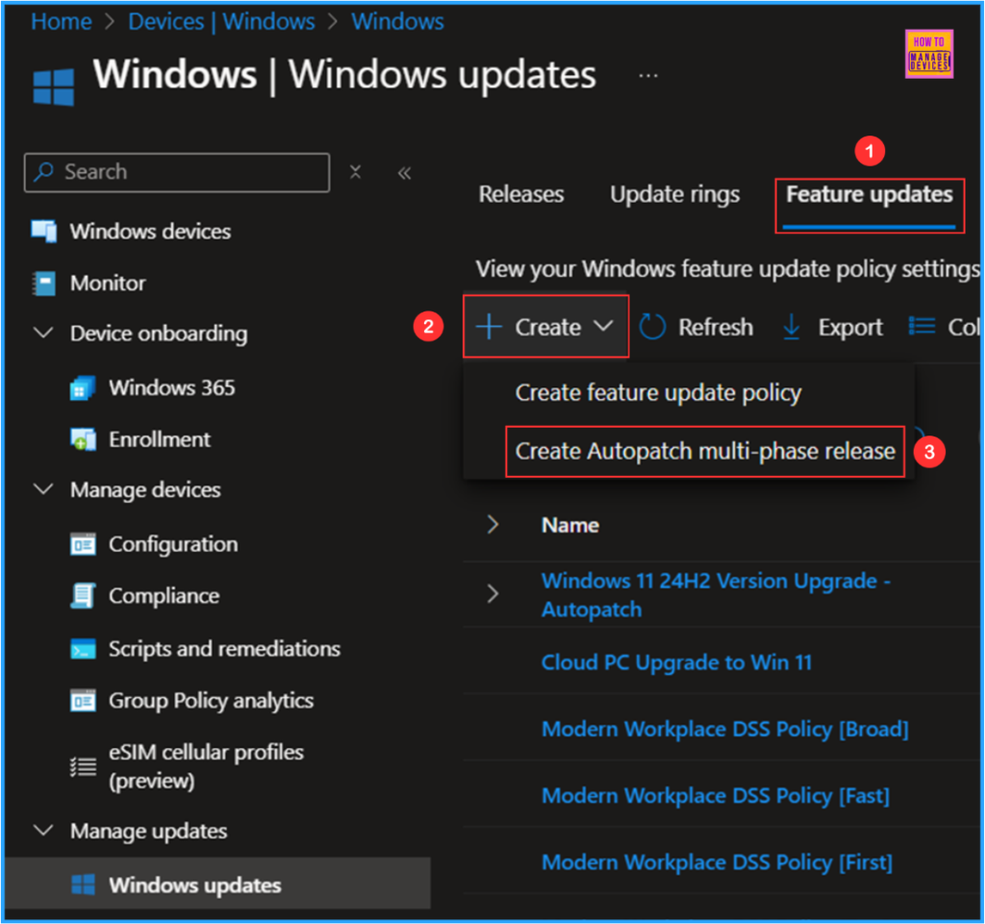Open Configuration in sidebar

pyautogui.click(x=173, y=544)
